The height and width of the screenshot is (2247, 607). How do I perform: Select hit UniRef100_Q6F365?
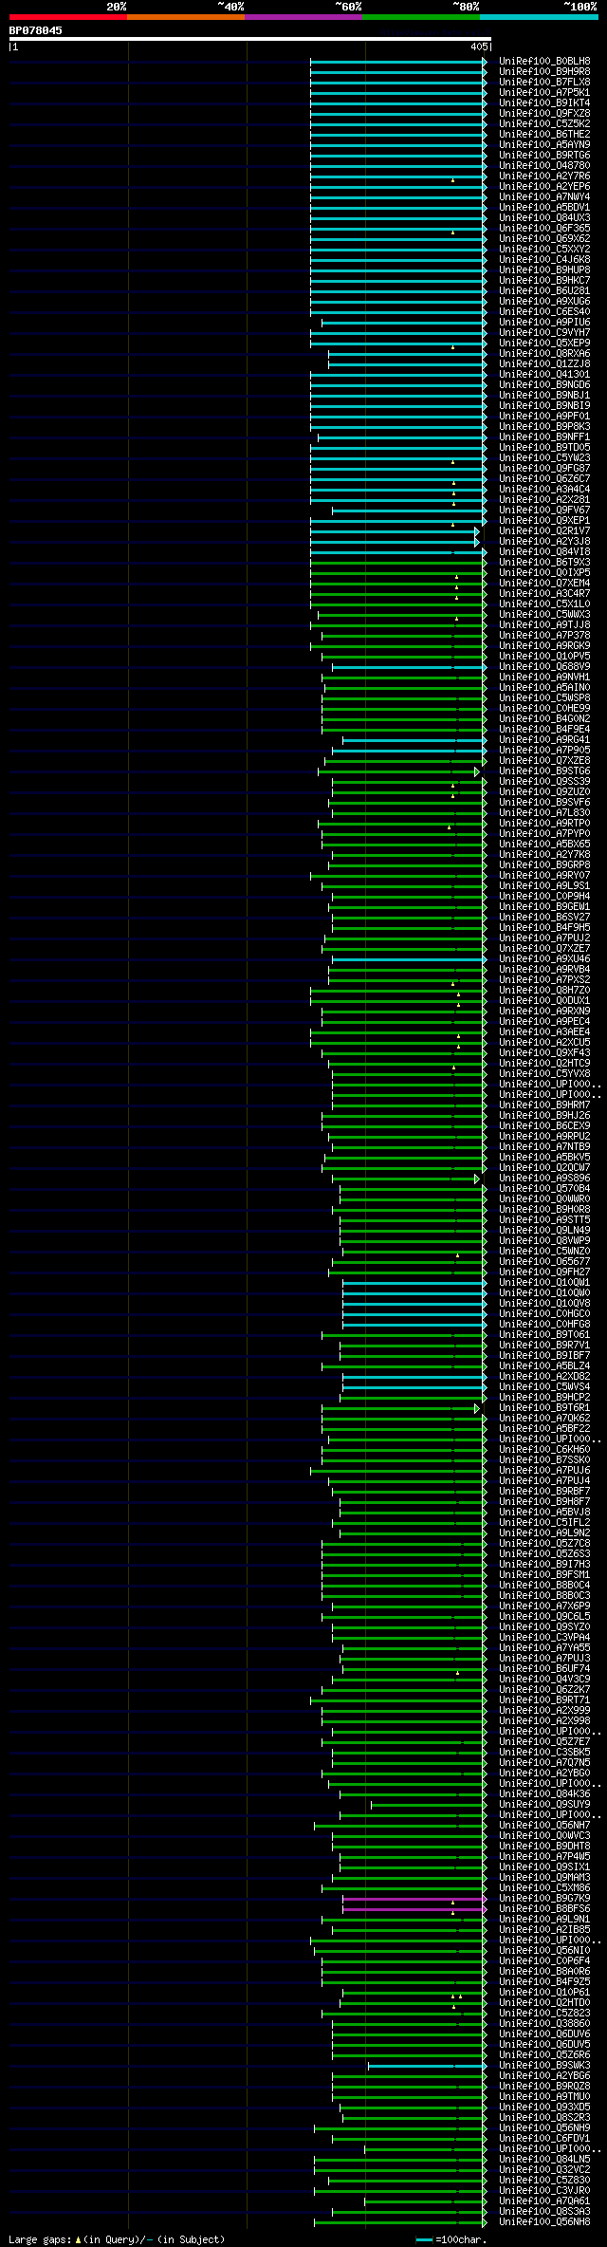[x=544, y=229]
